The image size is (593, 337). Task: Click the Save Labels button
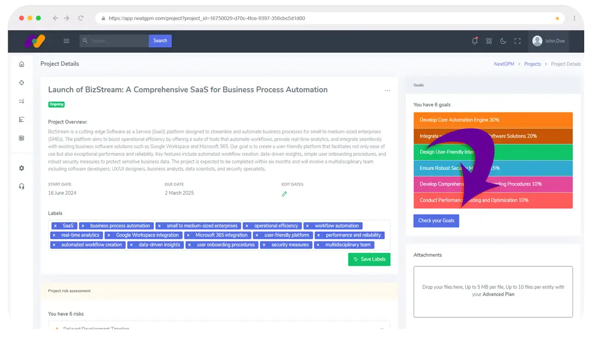(369, 260)
